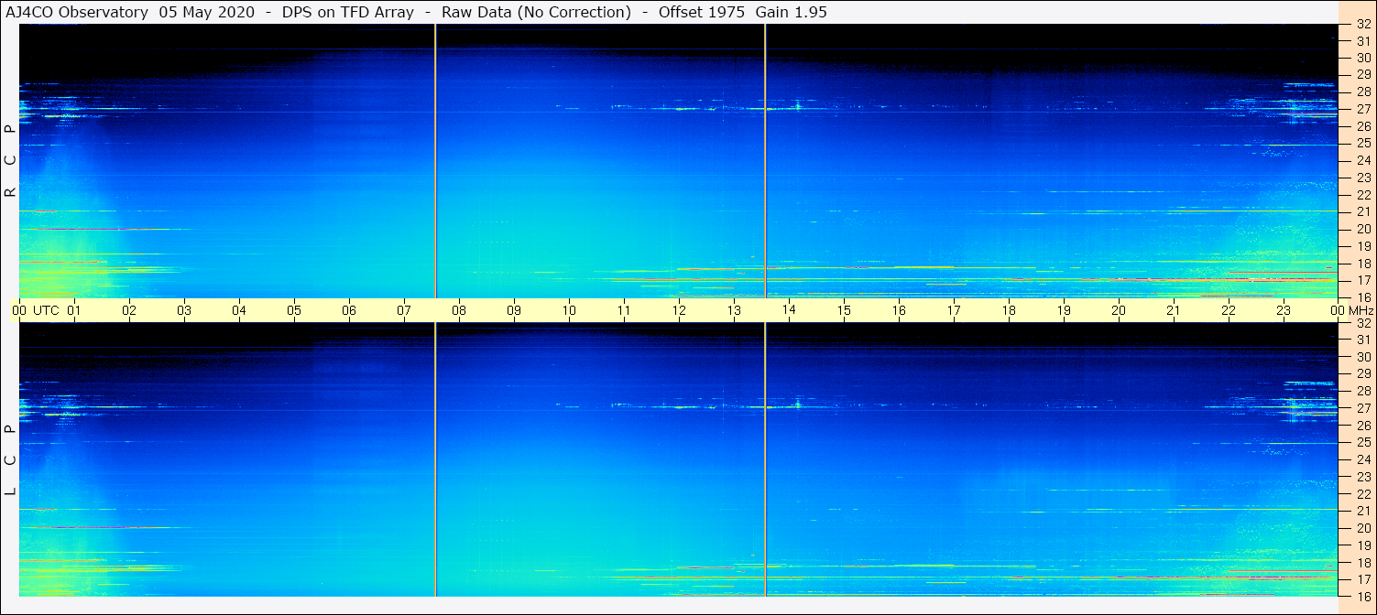Select the "08" hour tick label

tap(459, 310)
